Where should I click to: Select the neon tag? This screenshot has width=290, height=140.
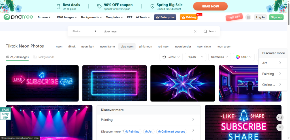click(59, 47)
